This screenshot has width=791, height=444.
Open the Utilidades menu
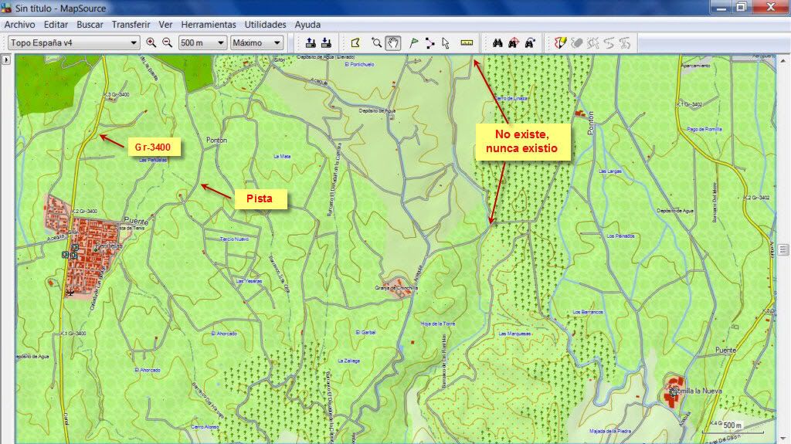[x=266, y=24]
